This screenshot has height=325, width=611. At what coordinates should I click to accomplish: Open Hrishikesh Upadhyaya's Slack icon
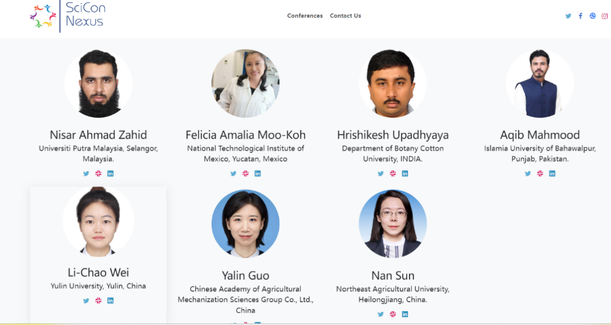[x=393, y=174]
